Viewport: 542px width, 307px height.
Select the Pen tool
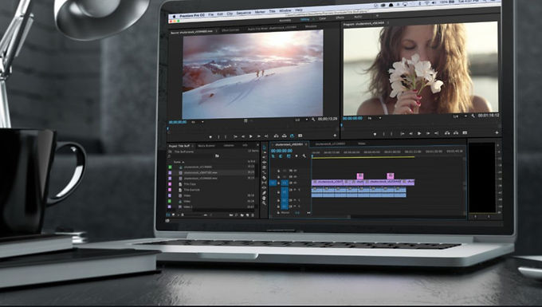[x=265, y=193]
